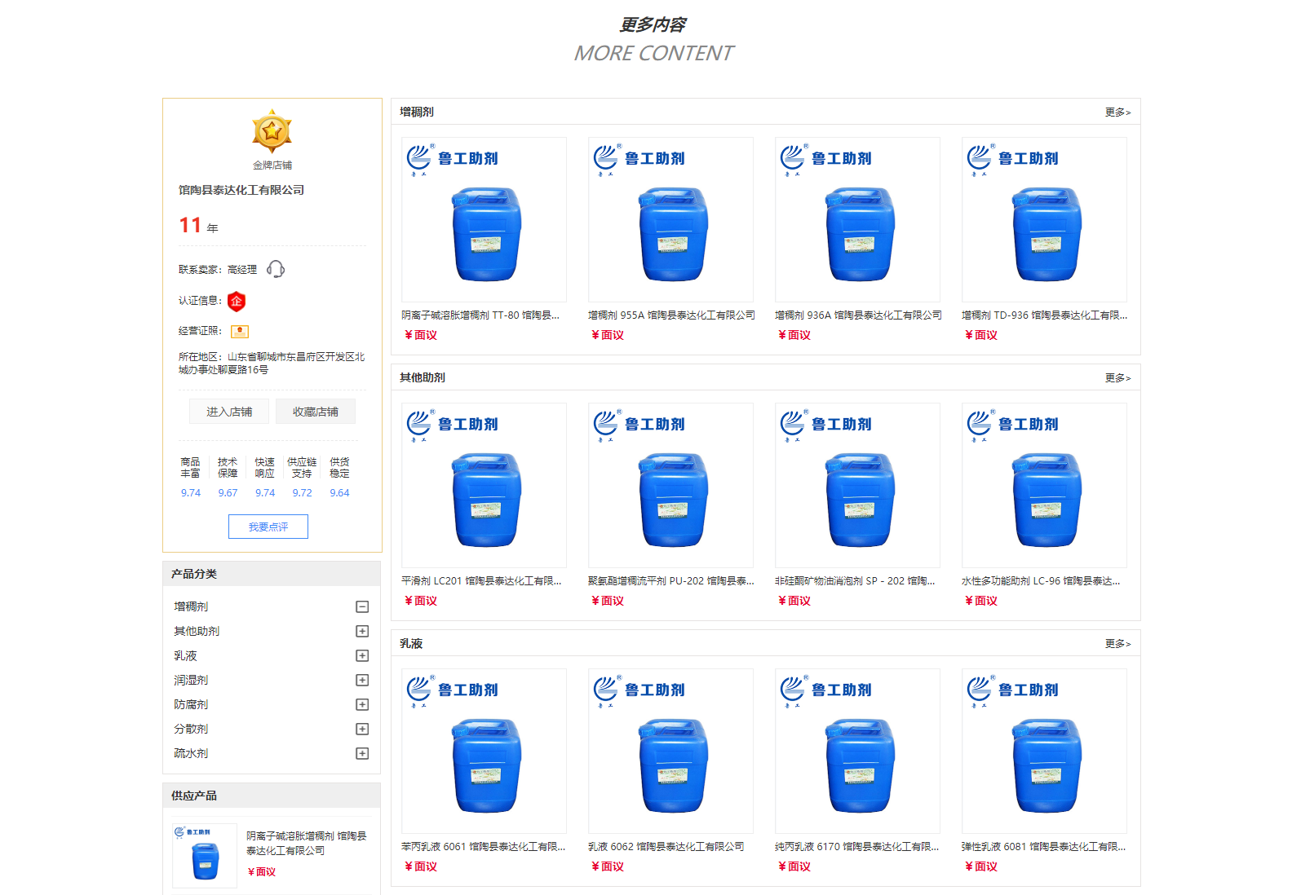Image resolution: width=1301 pixels, height=895 pixels.
Task: Click 商品丰富 rating 9.74
Action: pyautogui.click(x=191, y=492)
